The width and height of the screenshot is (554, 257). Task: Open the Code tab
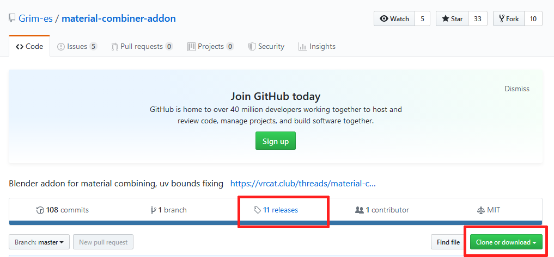coord(29,47)
